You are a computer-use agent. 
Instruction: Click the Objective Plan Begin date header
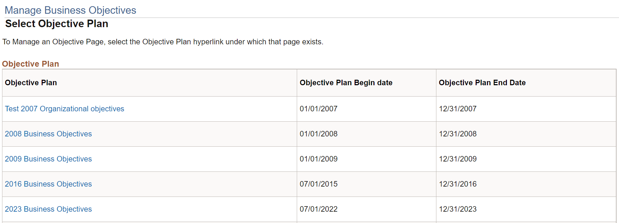point(346,82)
